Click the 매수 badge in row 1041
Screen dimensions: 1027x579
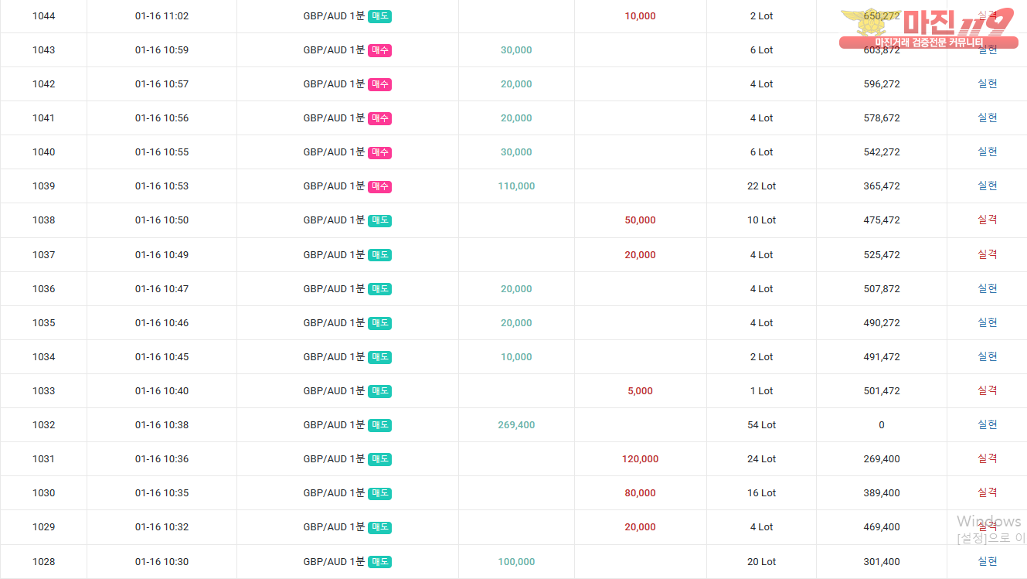[379, 118]
